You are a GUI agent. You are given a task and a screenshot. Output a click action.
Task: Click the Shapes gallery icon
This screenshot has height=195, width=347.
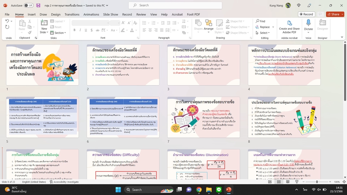198,23
